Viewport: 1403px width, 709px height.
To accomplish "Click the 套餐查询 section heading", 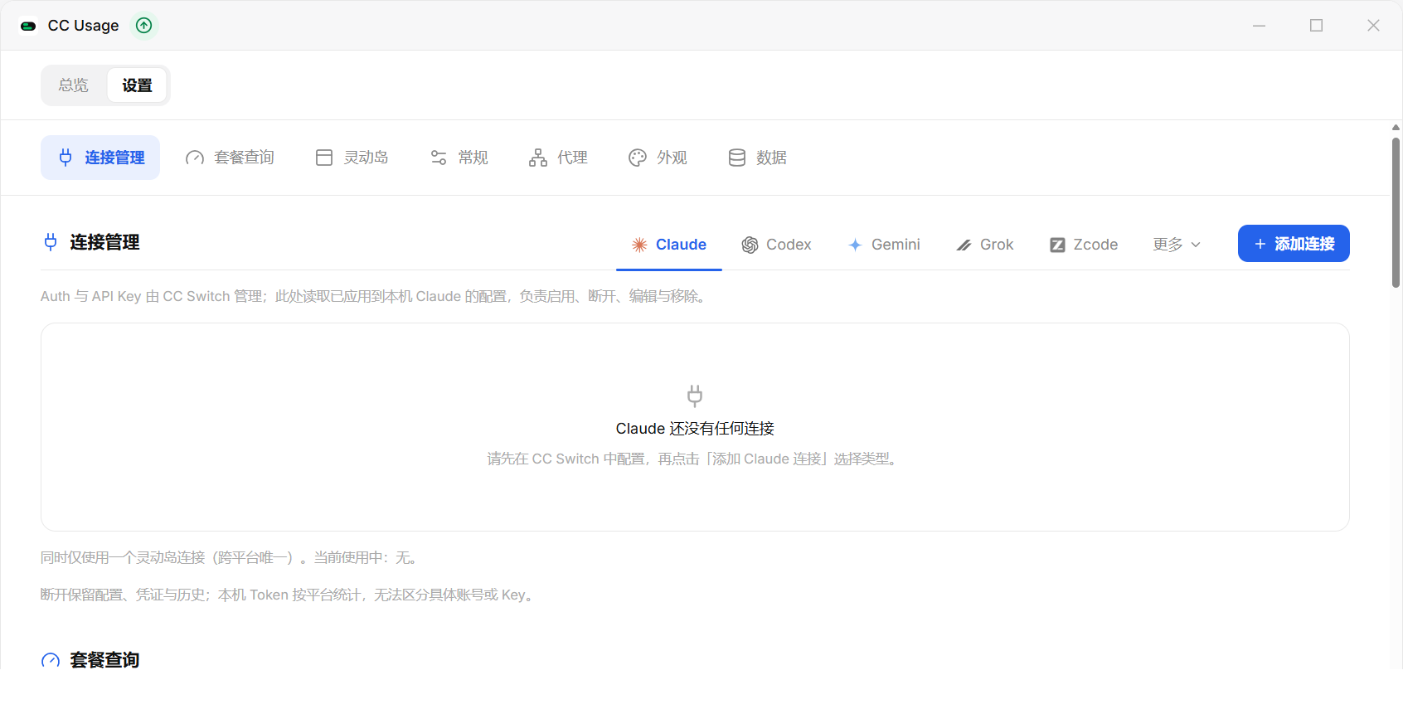I will point(104,660).
